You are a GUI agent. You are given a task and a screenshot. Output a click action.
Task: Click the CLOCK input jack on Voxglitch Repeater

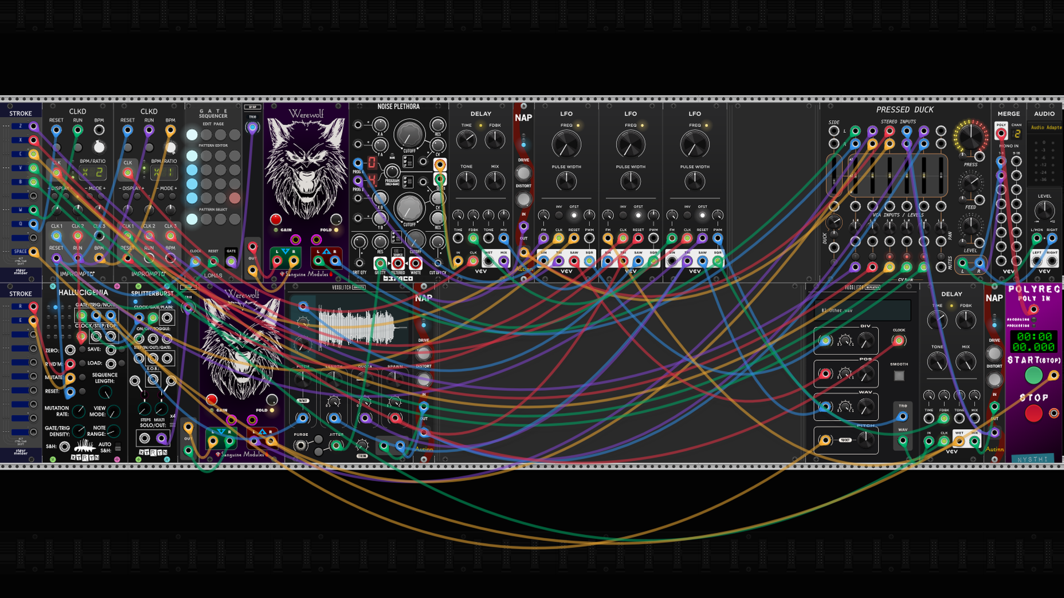point(899,341)
